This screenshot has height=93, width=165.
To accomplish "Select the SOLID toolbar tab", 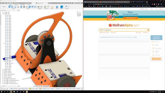I will click(x=10, y=5).
